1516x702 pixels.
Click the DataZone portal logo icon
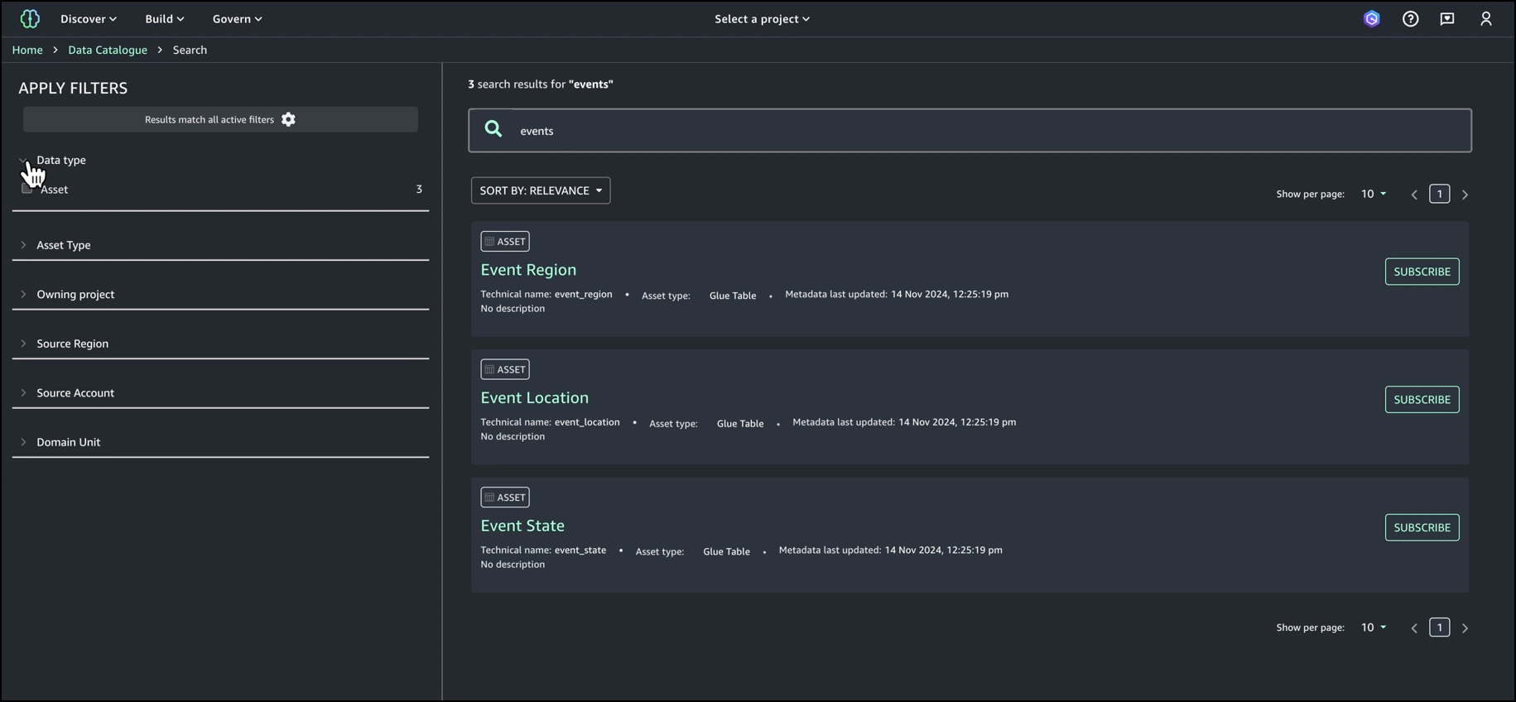30,18
